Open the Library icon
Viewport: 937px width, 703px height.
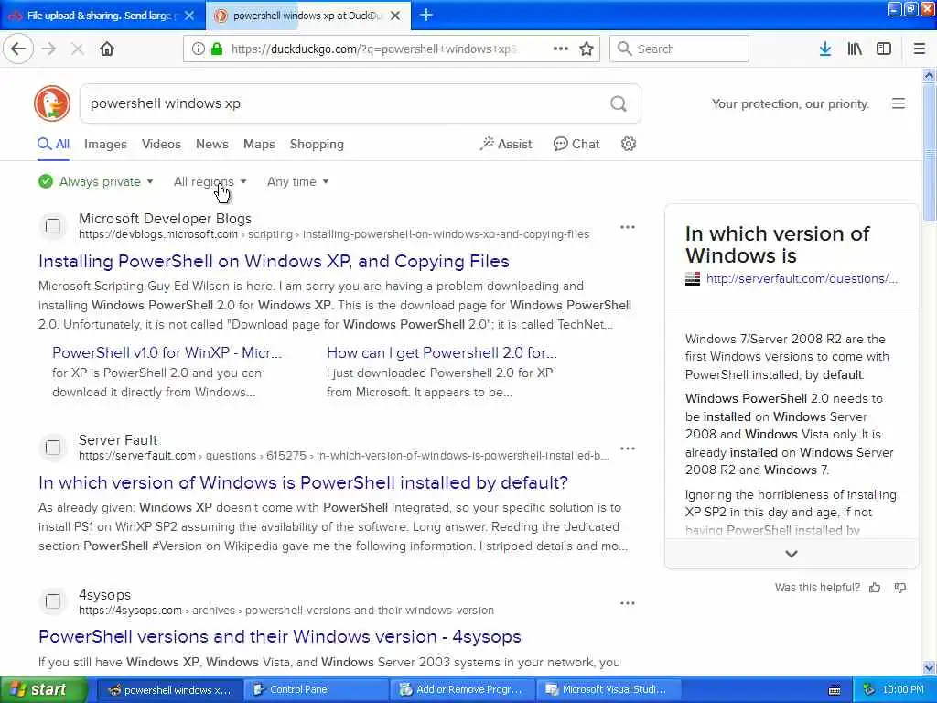(x=855, y=49)
